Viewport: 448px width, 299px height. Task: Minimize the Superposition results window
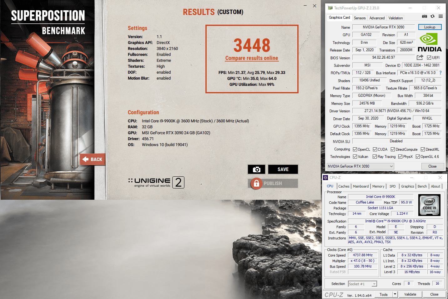305,6
